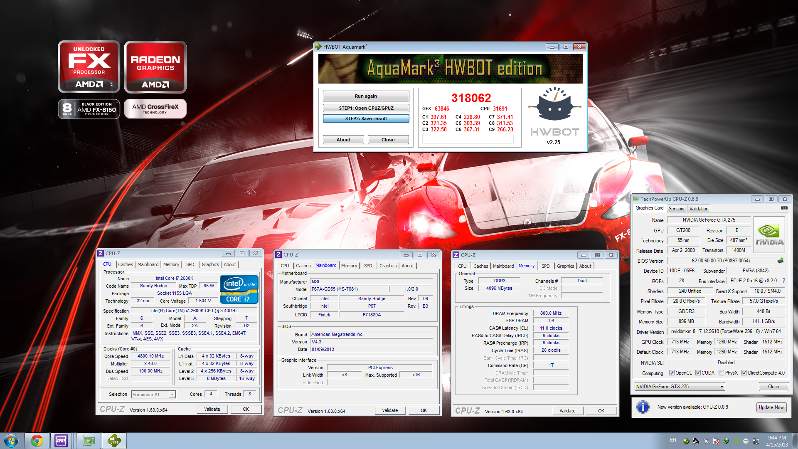798x449 pixels.
Task: Click the NVIDIA tray icon
Action: tap(736, 441)
